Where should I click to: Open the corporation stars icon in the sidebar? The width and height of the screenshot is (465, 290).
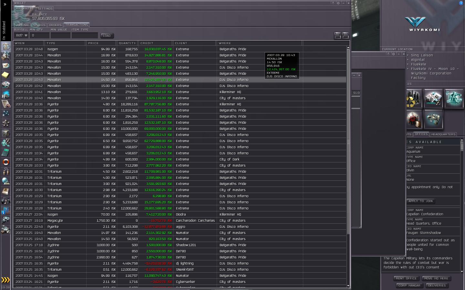pos(5,123)
